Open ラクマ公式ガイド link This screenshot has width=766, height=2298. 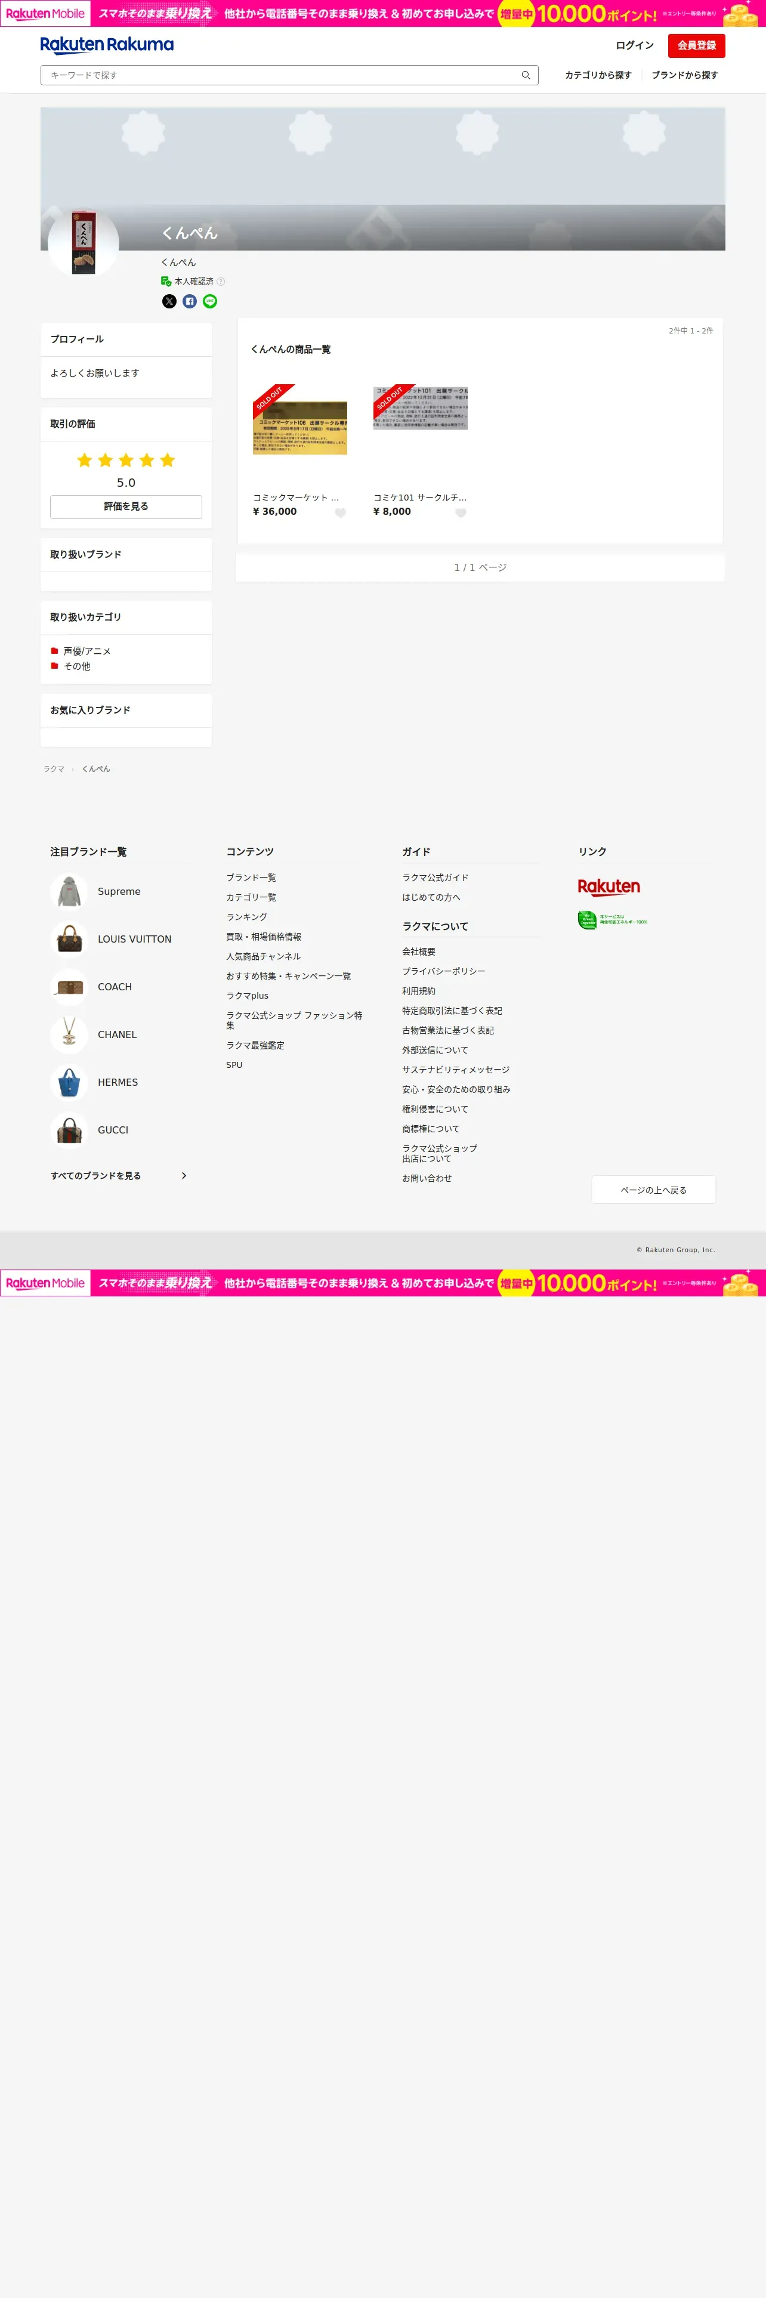click(435, 878)
